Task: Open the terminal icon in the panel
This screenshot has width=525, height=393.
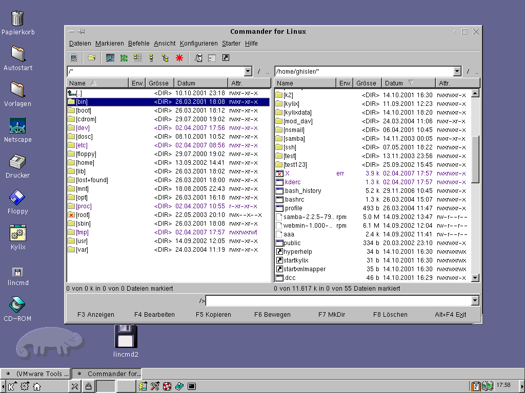Action: coord(192,387)
